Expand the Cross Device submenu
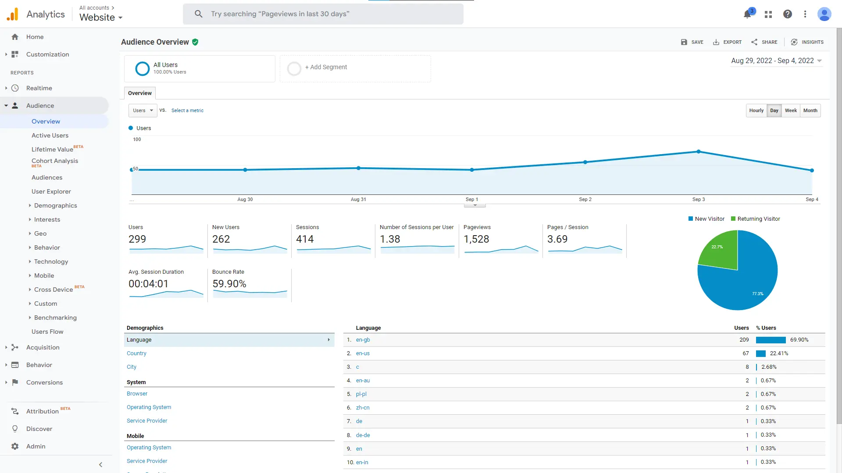Image resolution: width=842 pixels, height=473 pixels. 30,289
